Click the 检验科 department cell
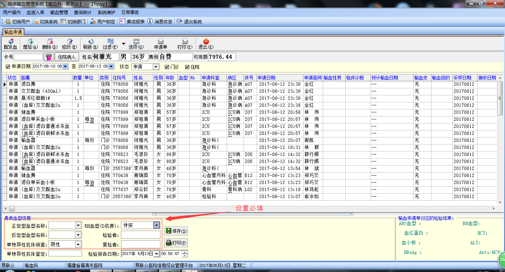This screenshot has width=505, height=272. (x=214, y=197)
